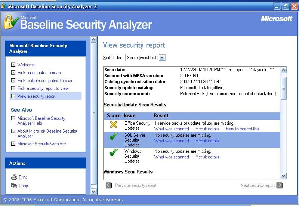Click the report pane scroll up arrow
299x206 pixels.
coord(284,70)
